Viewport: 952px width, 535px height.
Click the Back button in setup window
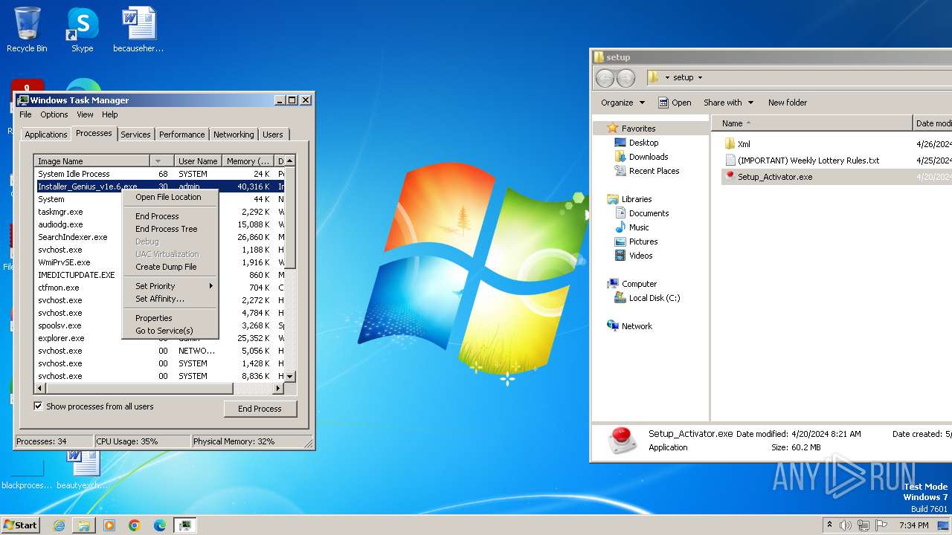[605, 77]
